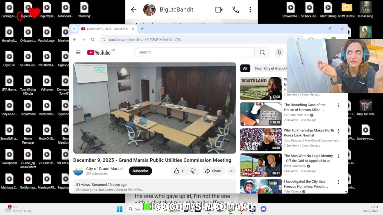Image resolution: width=383 pixels, height=215 pixels.
Task: Reload the YouTube page
Action: (x=93, y=39)
